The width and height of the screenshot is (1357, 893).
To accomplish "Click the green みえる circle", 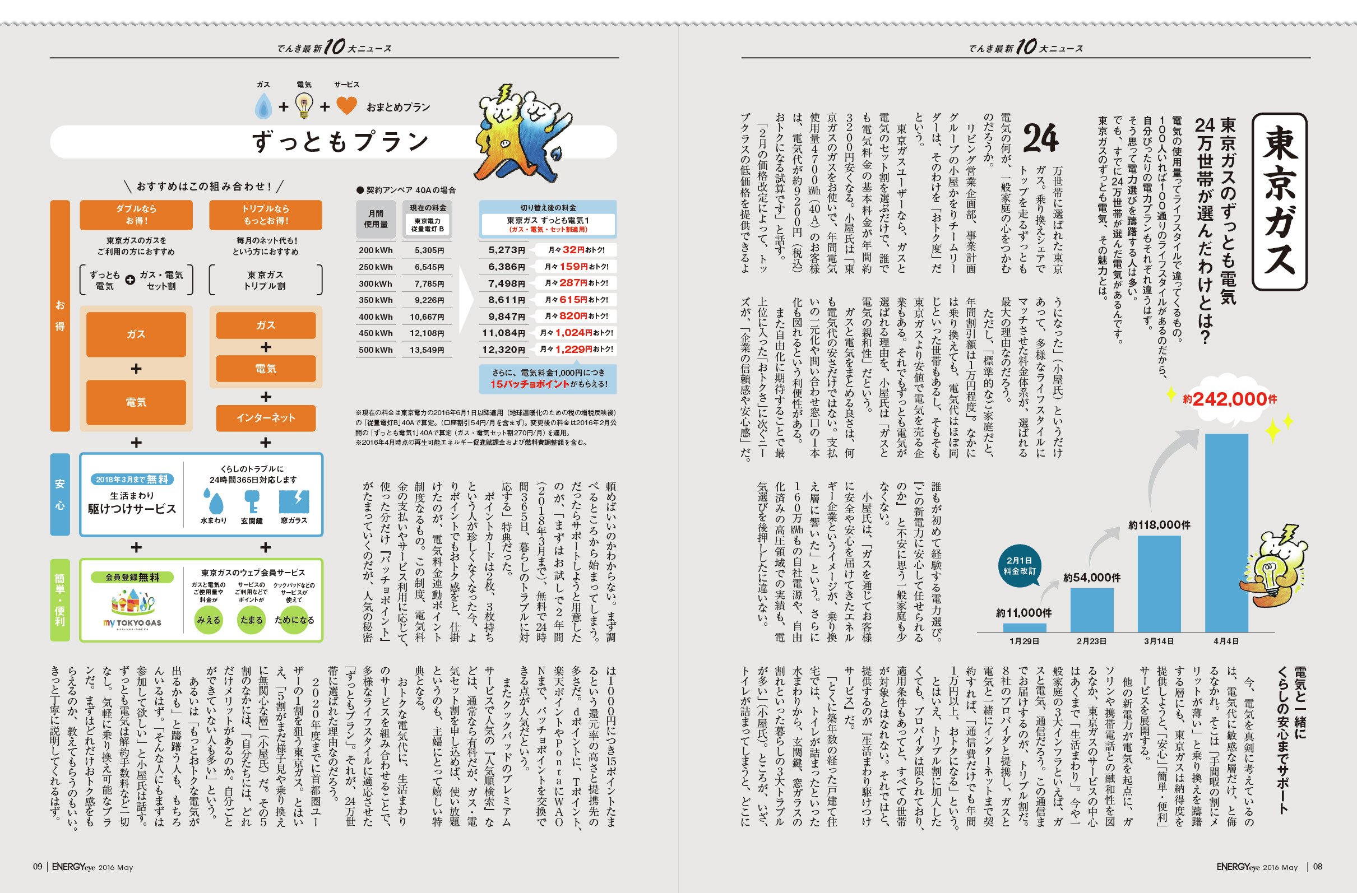I will 209,620.
